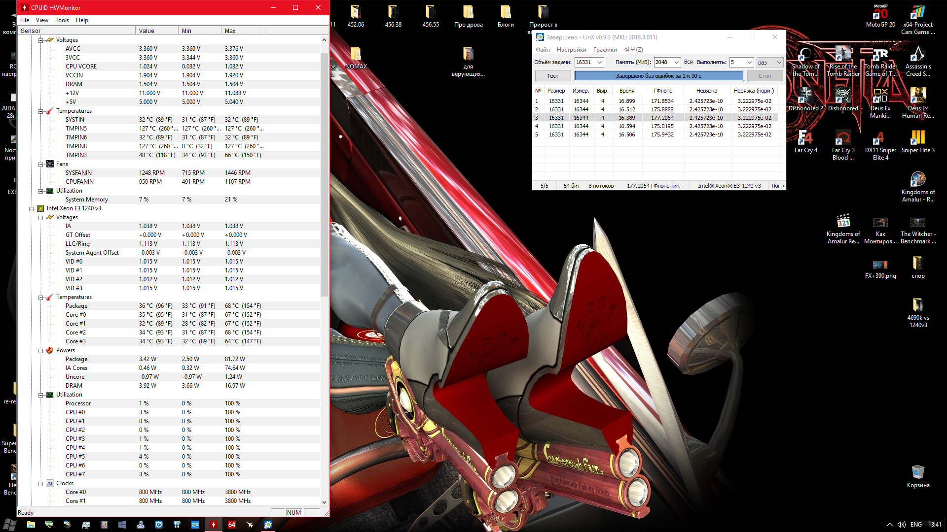Click HWMonitor icon in the taskbar
Image resolution: width=947 pixels, height=532 pixels.
click(x=214, y=525)
